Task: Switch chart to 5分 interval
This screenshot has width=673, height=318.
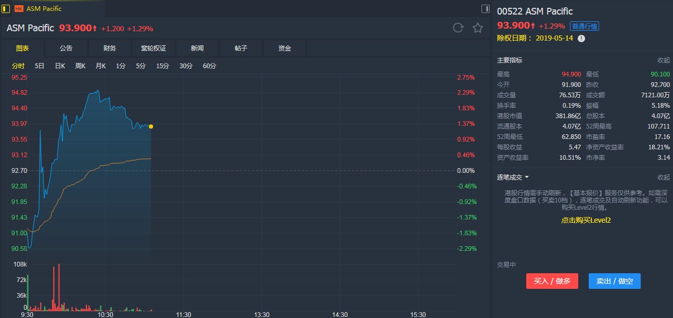Action: 141,66
